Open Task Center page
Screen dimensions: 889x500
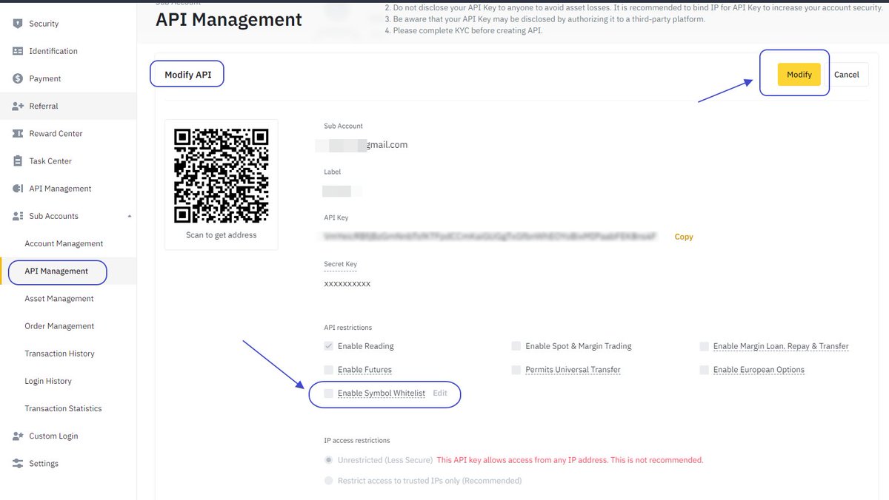[50, 161]
